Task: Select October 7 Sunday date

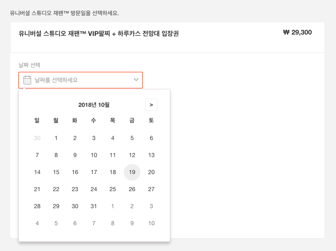Action: 37,155
